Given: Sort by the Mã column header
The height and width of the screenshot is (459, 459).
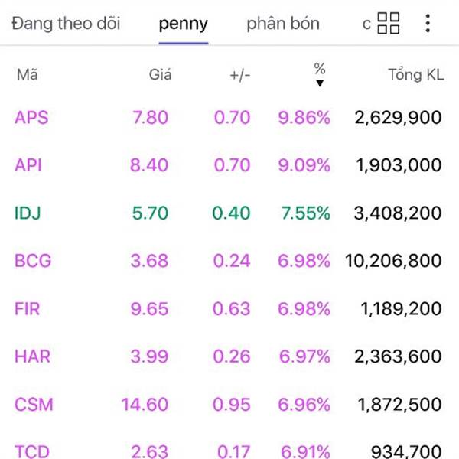Looking at the screenshot, I should tap(28, 74).
